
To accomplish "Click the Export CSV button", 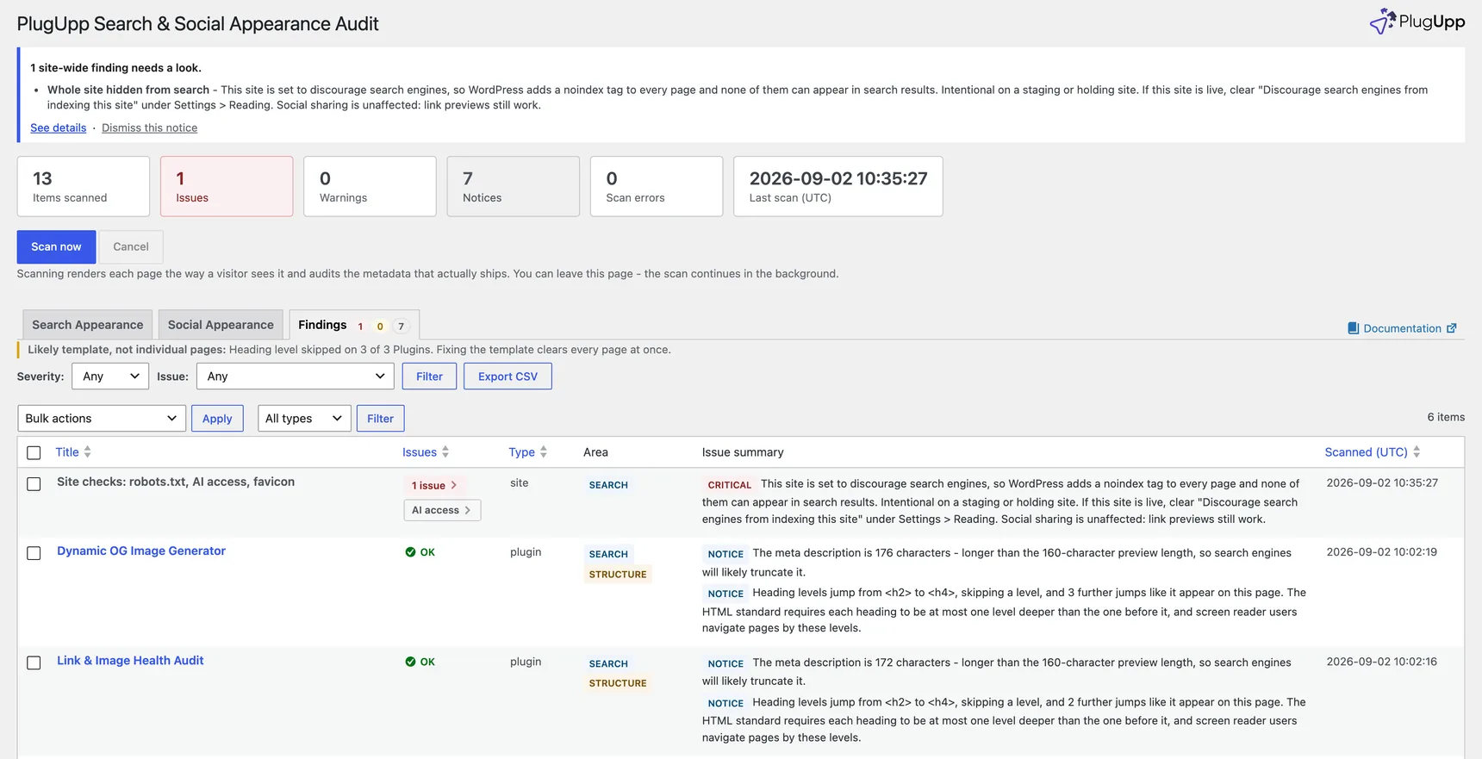I will (507, 376).
